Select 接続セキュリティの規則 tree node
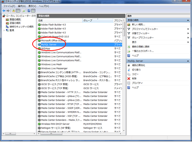This screenshot has height=143, width=192. [20, 26]
